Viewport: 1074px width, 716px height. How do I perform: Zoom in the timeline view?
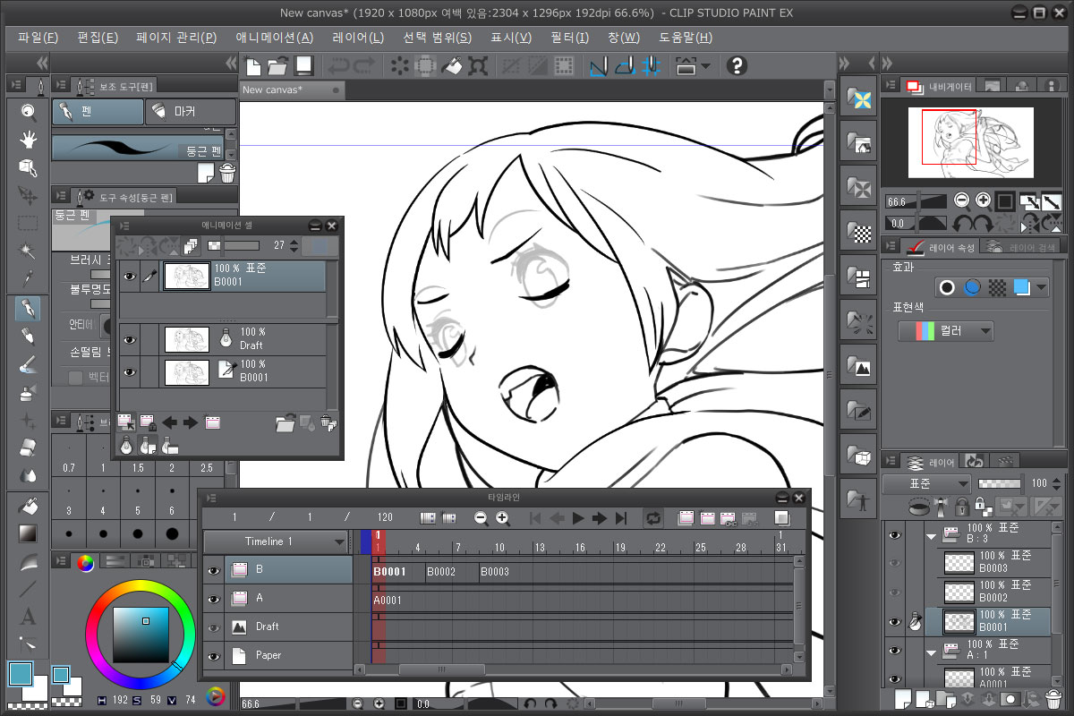point(502,518)
